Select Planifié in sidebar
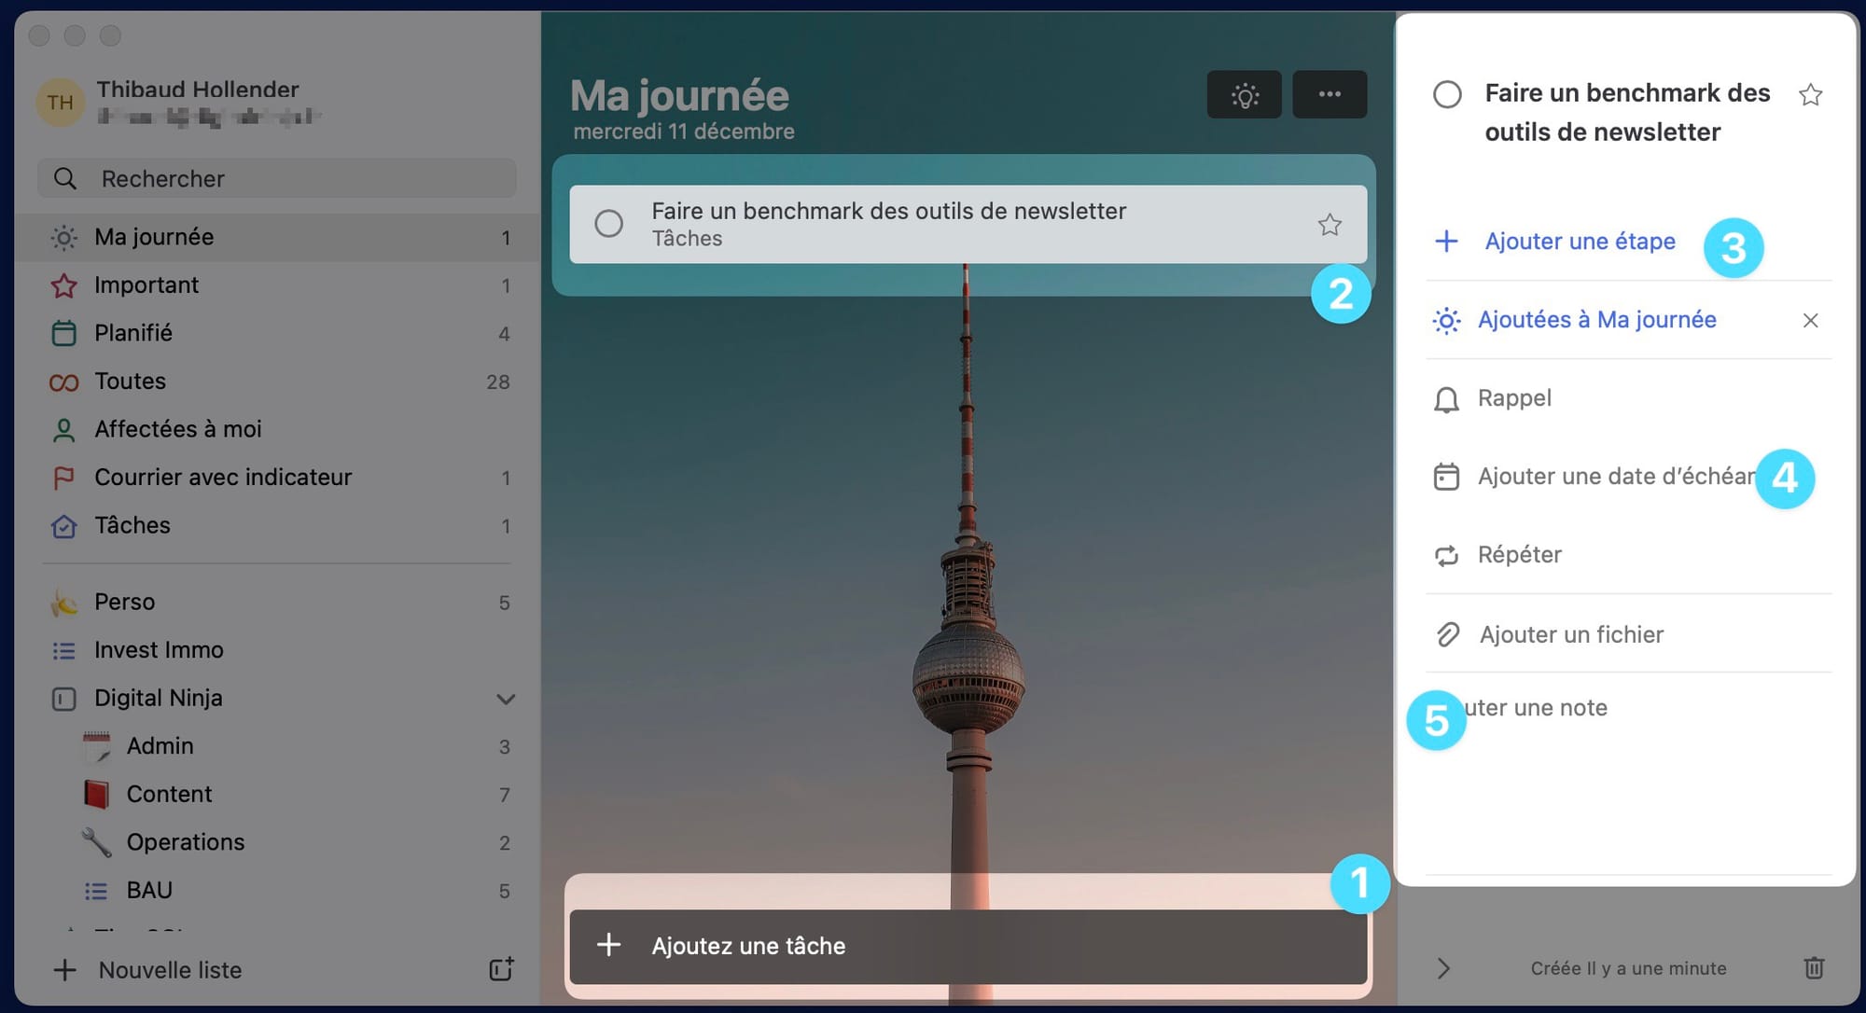 (x=133, y=333)
